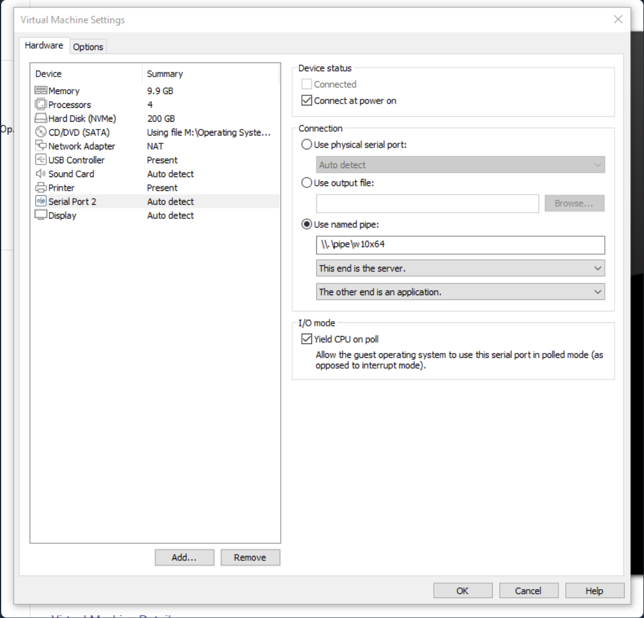This screenshot has height=618, width=644.
Task: Disable Yield CPU on poll checkbox
Action: pos(307,339)
